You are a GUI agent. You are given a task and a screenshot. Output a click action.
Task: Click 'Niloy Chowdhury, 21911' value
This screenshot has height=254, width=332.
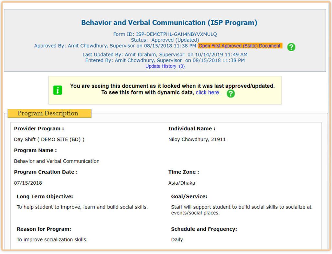pyautogui.click(x=197, y=139)
